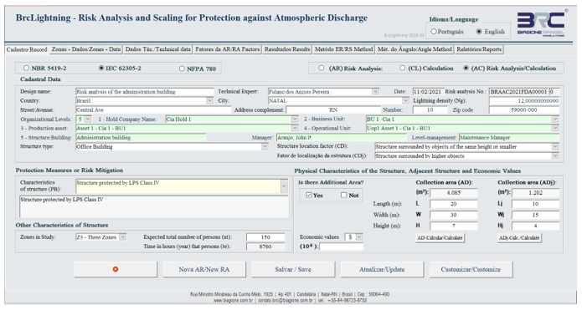This screenshot has height=310, width=582.
Task: Check Yes for Additional Area
Action: coord(309,196)
